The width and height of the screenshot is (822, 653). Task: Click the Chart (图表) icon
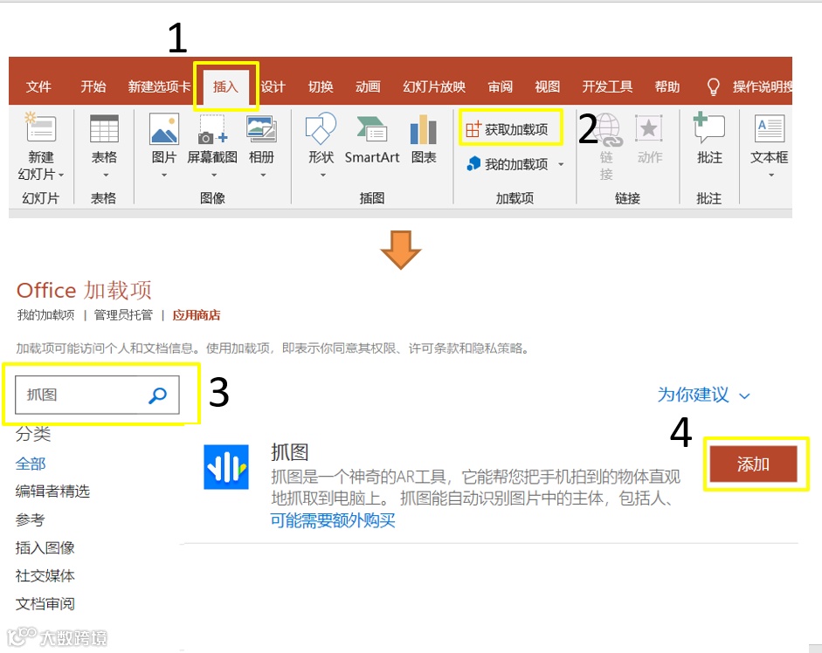[423, 129]
